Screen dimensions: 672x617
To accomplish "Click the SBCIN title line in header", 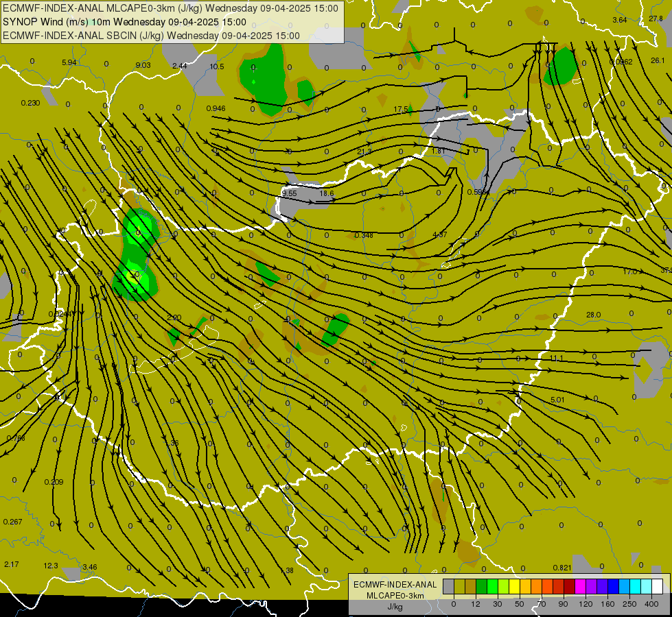I will (151, 36).
